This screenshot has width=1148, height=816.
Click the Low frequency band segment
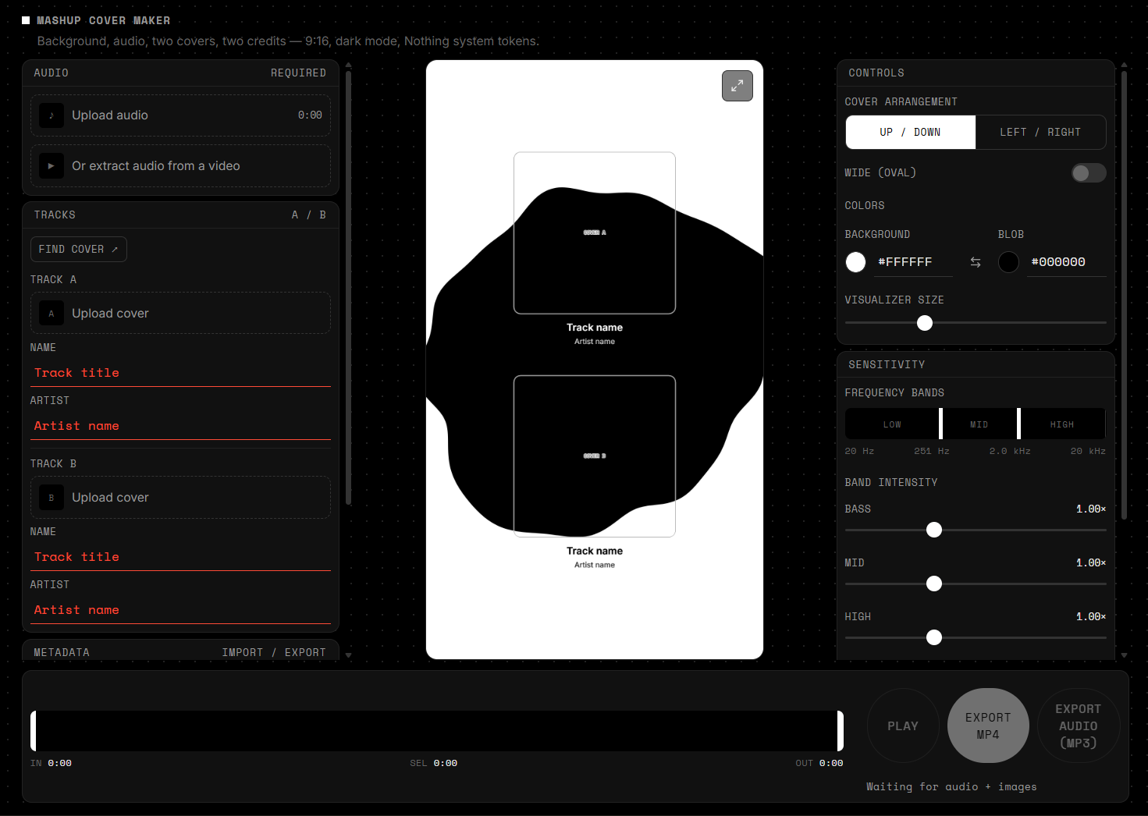tap(892, 424)
